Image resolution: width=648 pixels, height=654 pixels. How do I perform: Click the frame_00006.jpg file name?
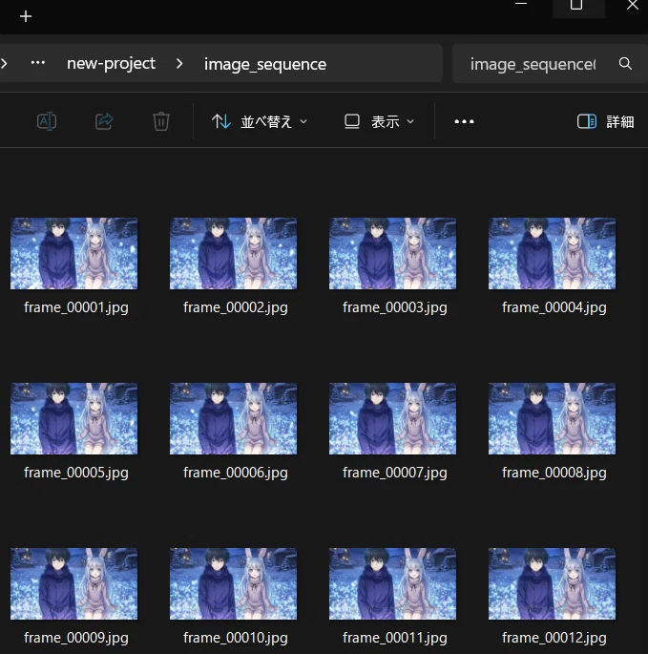click(235, 473)
